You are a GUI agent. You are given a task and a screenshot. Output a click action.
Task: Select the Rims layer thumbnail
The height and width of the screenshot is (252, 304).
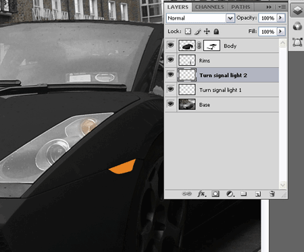coord(187,60)
